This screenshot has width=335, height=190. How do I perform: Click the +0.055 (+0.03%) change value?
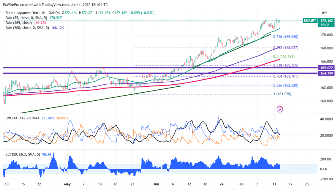142,13
